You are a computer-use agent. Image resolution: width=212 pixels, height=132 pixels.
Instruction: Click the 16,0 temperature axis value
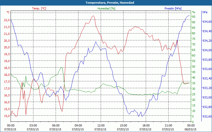pyautogui.click(x=7, y=102)
